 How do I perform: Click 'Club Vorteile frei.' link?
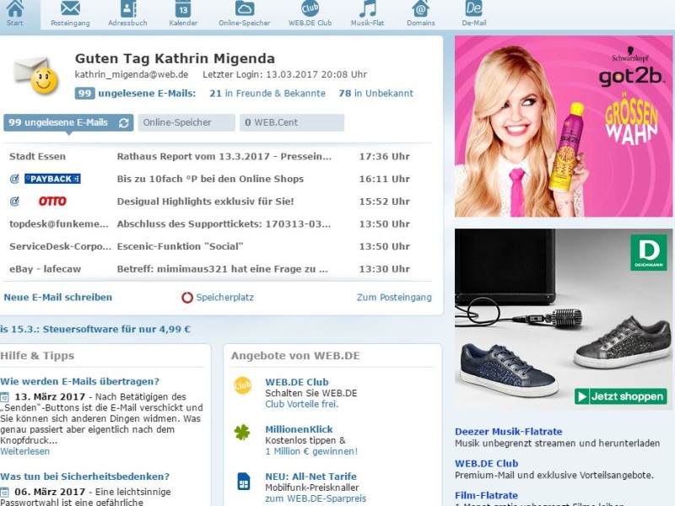302,404
